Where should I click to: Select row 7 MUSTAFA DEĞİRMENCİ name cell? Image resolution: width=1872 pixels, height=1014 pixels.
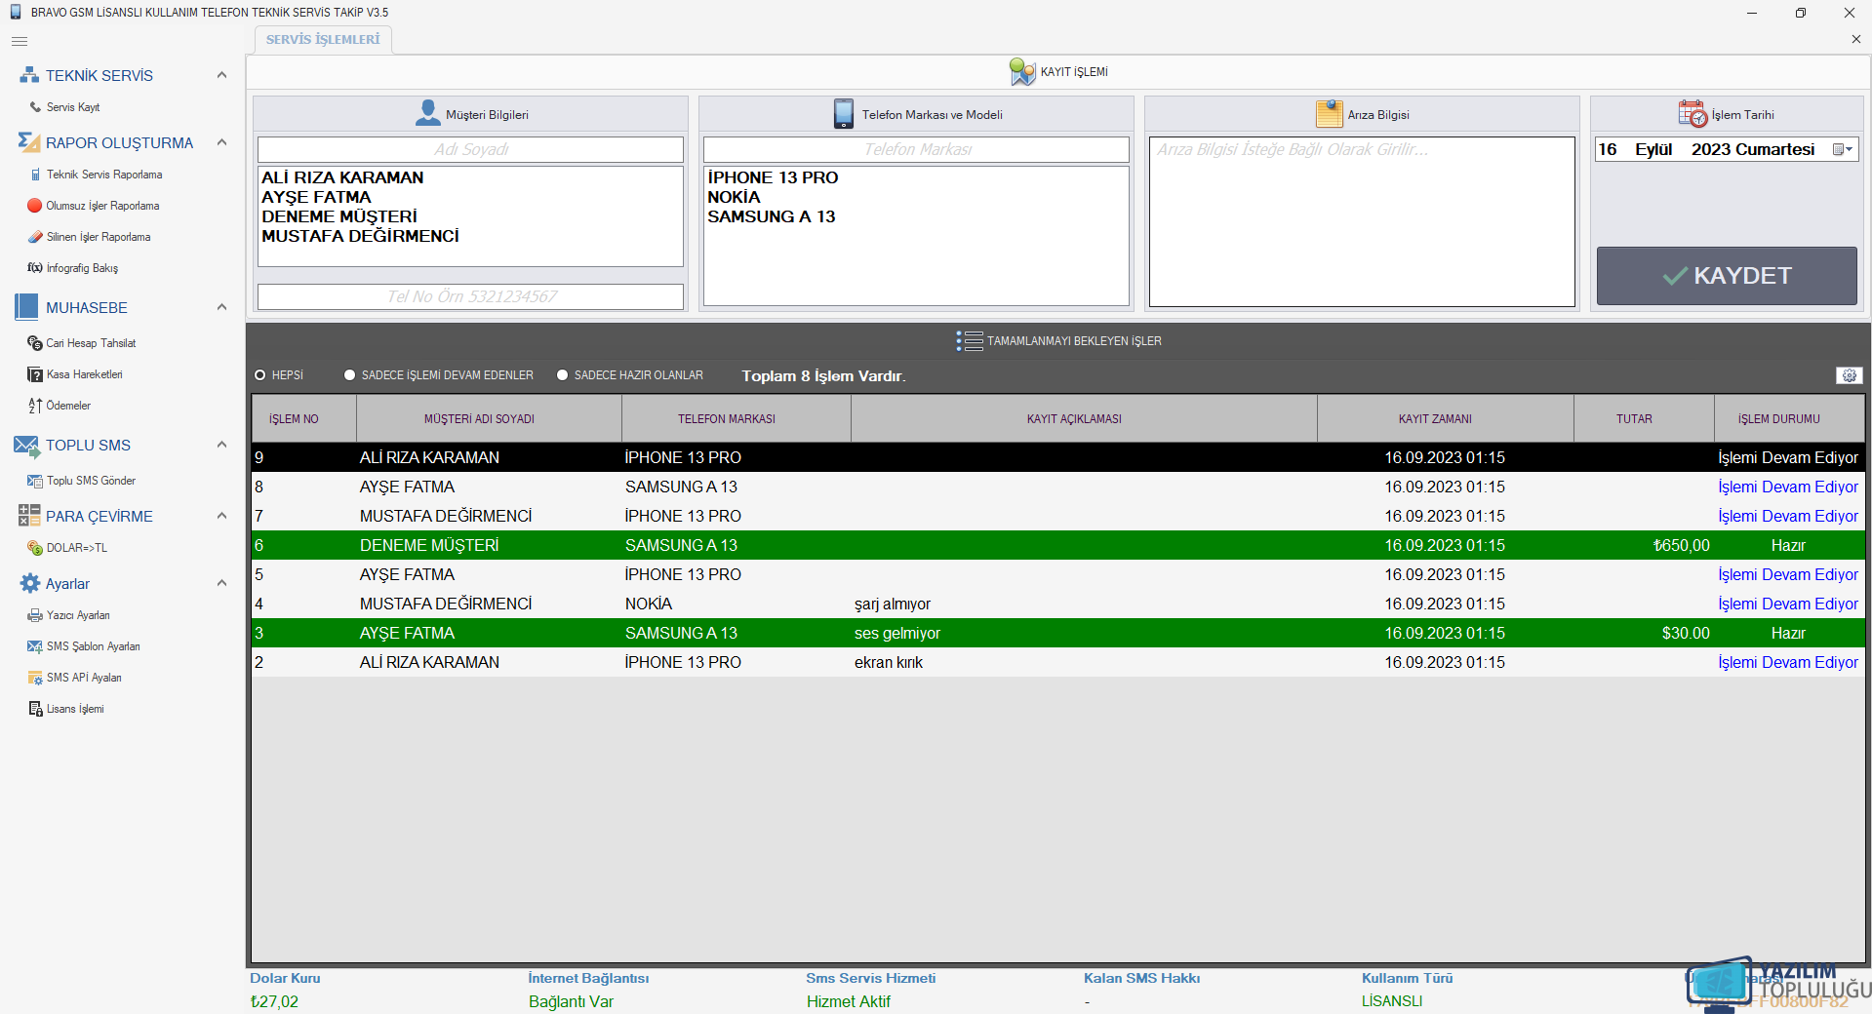pyautogui.click(x=489, y=516)
